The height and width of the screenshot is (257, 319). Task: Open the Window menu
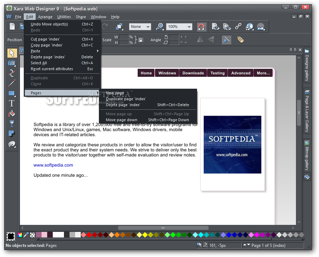99,17
